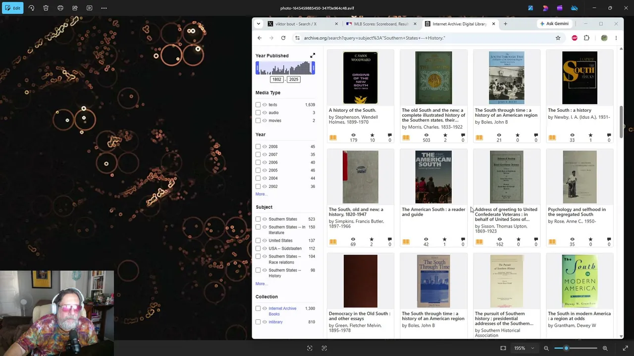Image resolution: width=634 pixels, height=356 pixels.
Task: Check the United States subject checkbox
Action: click(x=258, y=241)
